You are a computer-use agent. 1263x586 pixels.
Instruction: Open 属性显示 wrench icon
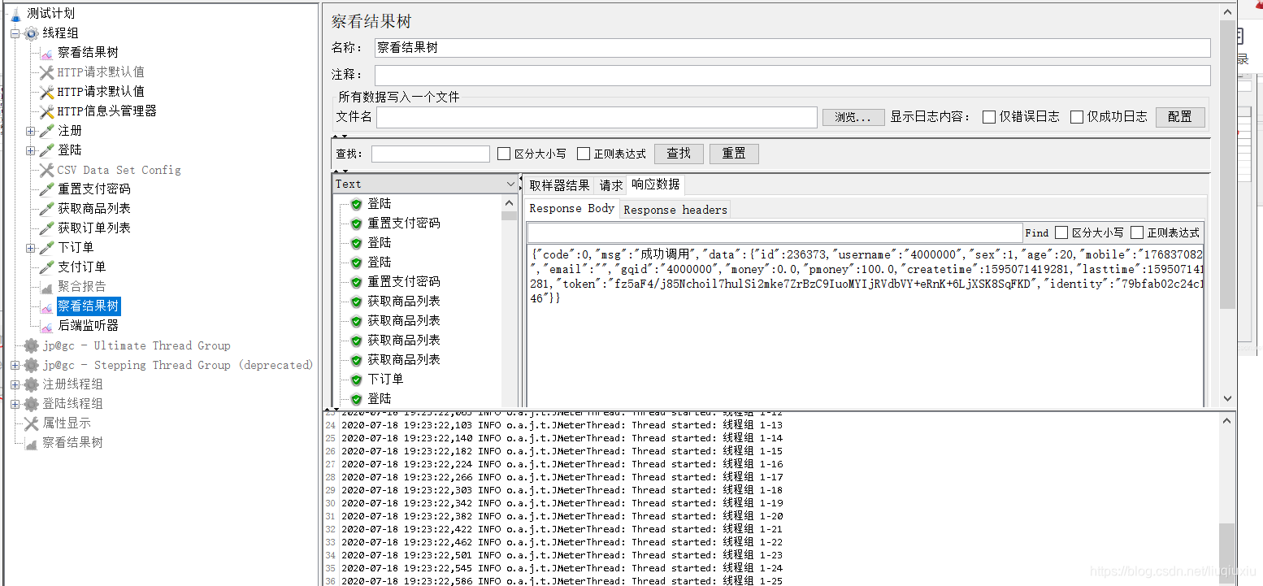tap(31, 423)
